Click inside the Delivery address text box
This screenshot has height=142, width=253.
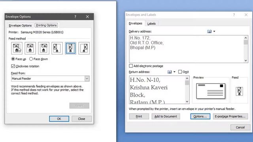pos(186,49)
